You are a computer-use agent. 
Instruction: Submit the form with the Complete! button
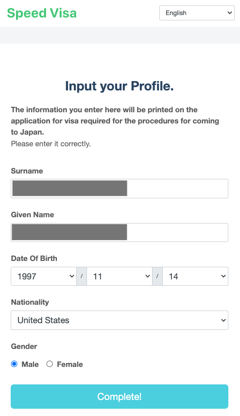[120, 397]
